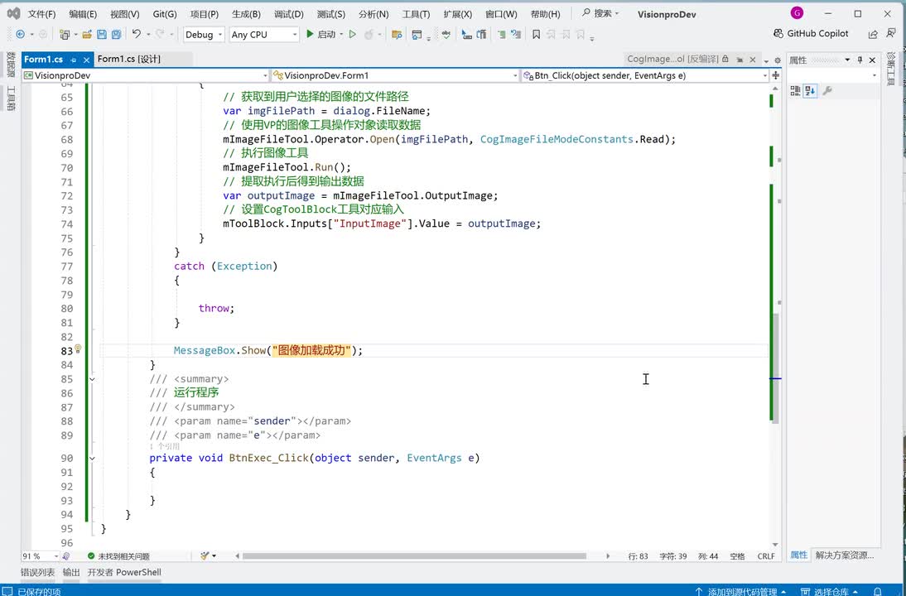
Task: Switch to the Form1.cs [设计] tab
Action: point(129,60)
